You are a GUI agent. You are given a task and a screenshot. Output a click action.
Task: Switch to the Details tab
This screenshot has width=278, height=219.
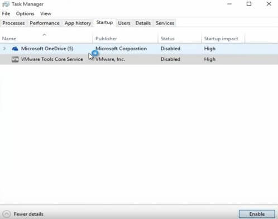point(143,23)
